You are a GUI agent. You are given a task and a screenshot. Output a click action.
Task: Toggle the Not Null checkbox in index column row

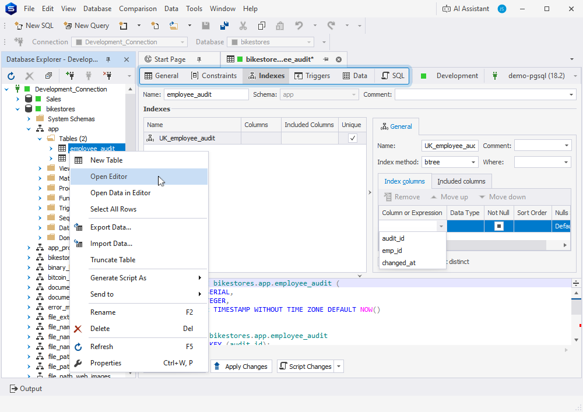tap(499, 226)
